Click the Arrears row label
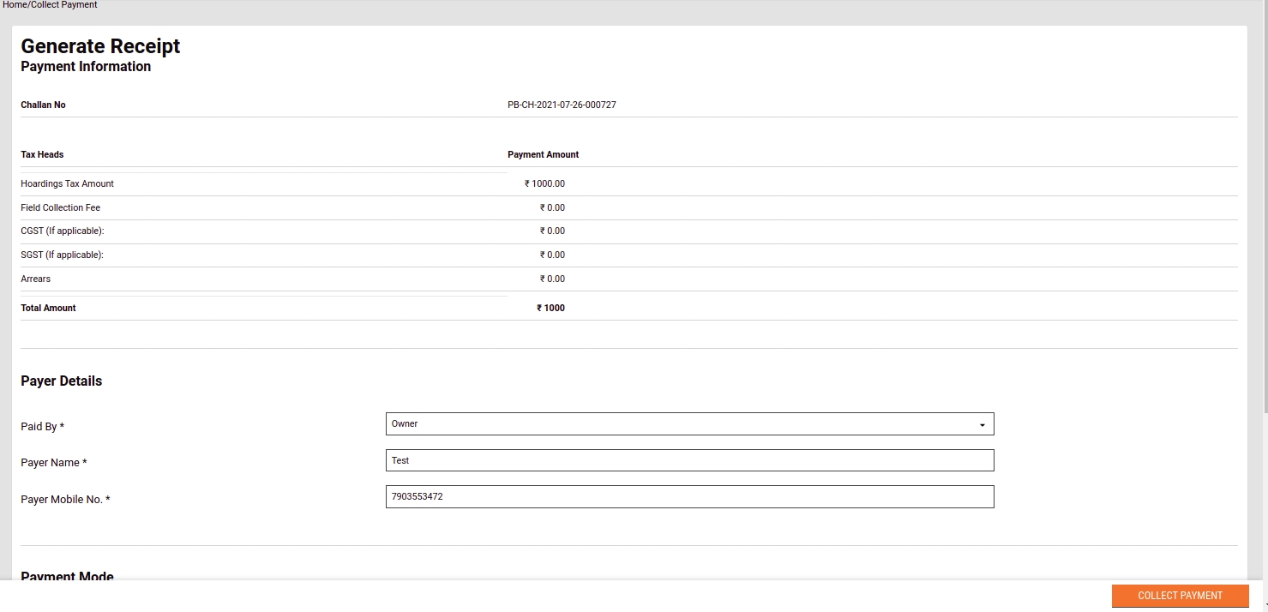Viewport: 1268px width, 612px height. point(35,279)
